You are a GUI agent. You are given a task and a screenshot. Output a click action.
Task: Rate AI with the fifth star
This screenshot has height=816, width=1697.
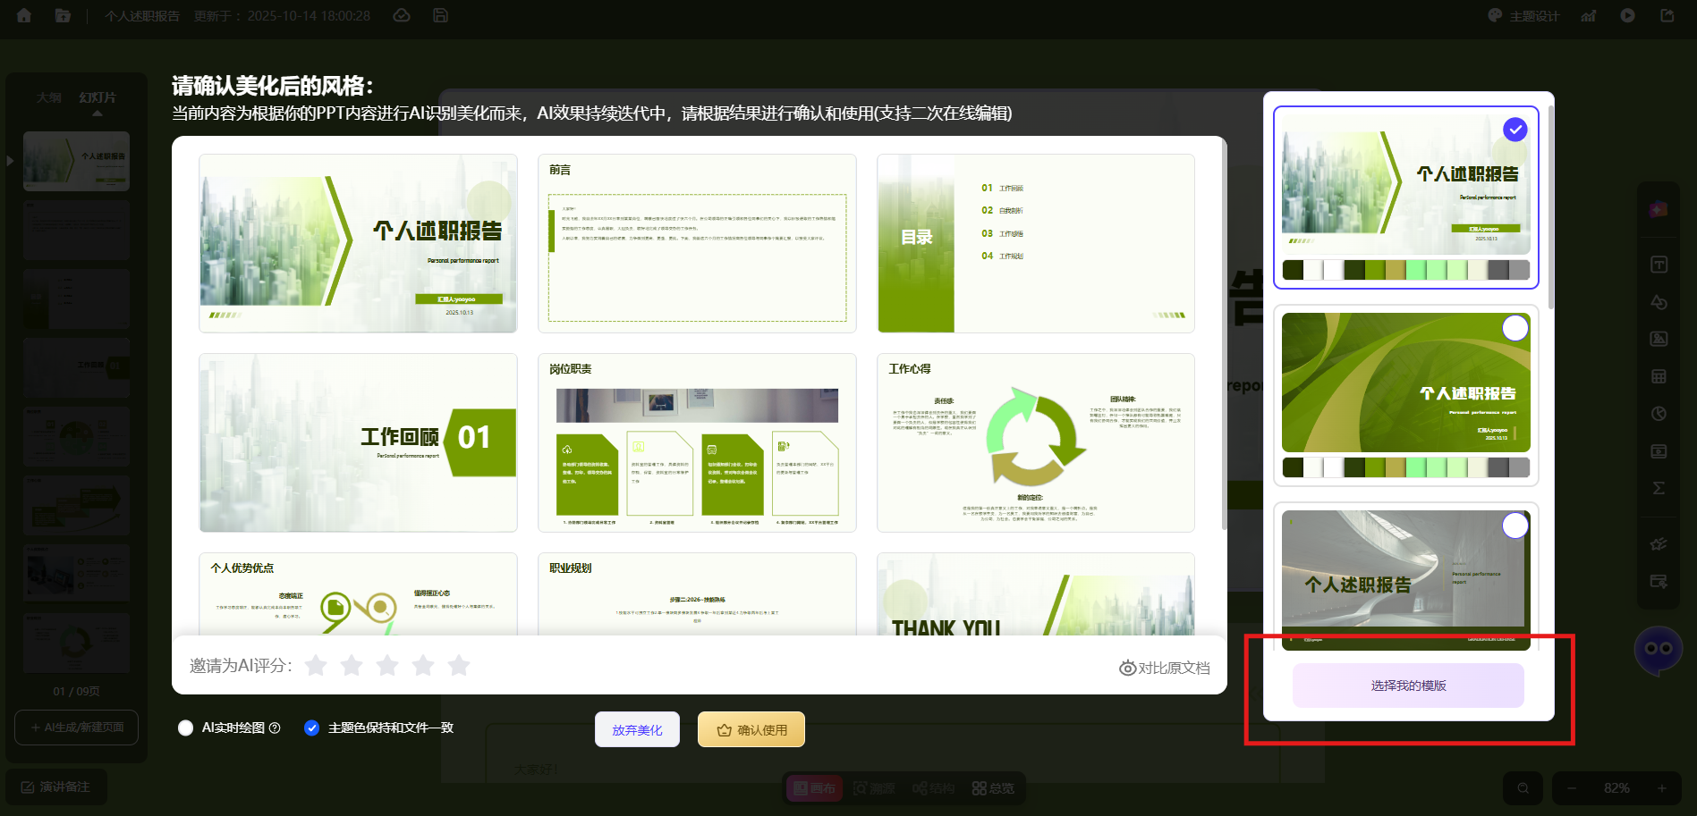point(459,665)
